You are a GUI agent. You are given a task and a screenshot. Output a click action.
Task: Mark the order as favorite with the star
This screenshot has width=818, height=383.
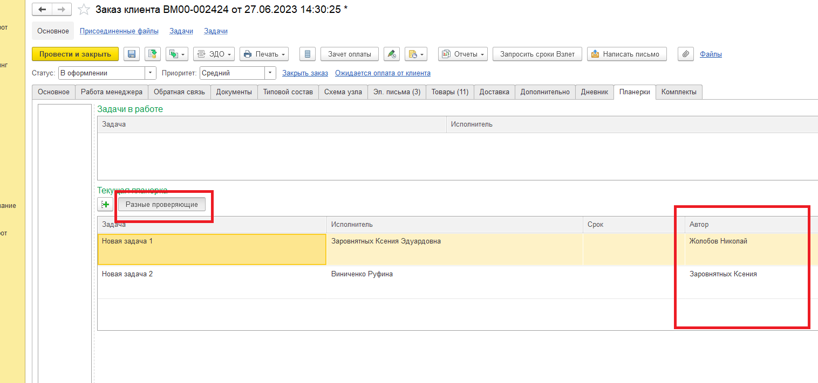click(x=84, y=10)
